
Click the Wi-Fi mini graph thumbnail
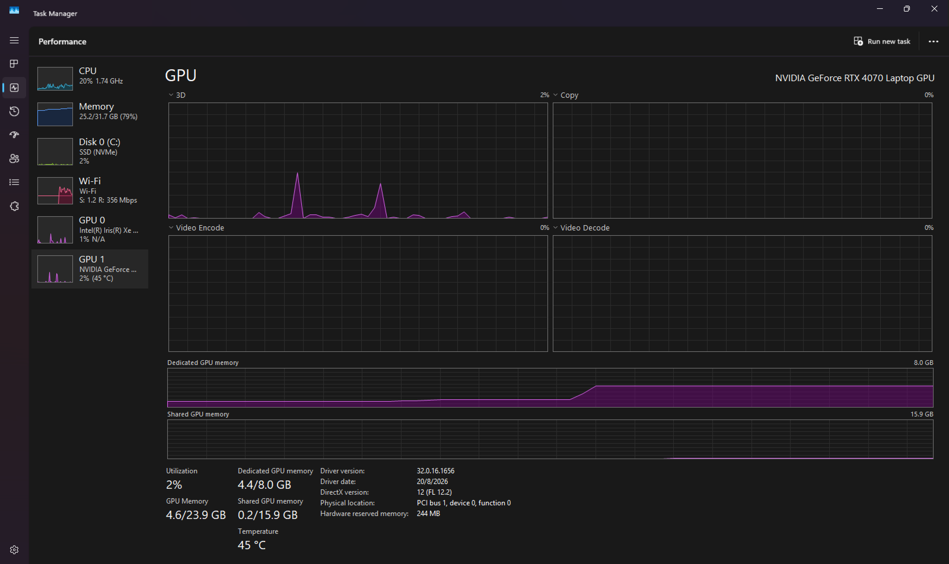(55, 191)
